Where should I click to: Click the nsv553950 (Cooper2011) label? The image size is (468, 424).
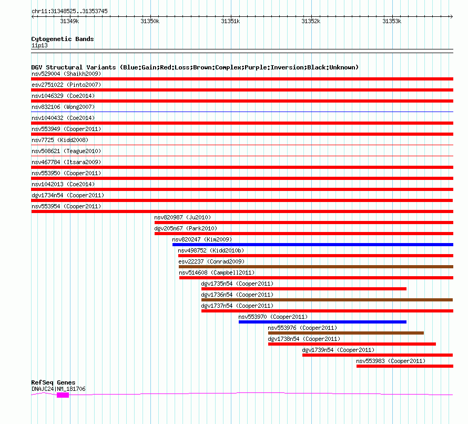pyautogui.click(x=66, y=173)
